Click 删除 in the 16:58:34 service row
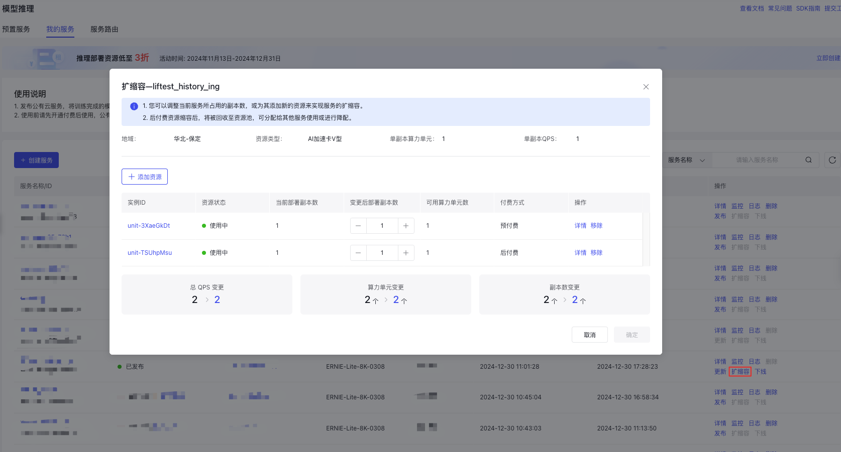The image size is (841, 452). (x=771, y=392)
